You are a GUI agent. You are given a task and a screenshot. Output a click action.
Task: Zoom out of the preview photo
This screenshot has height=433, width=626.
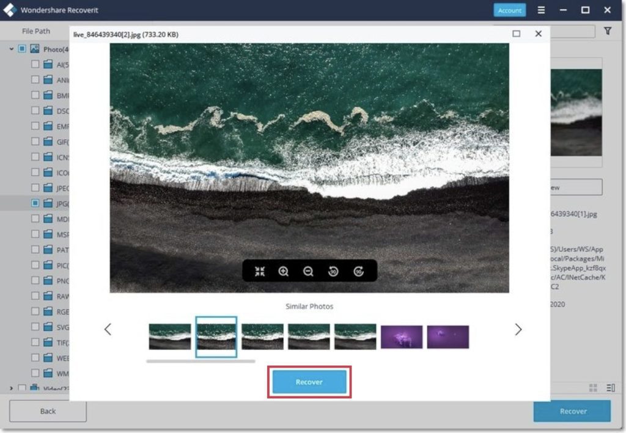[x=308, y=272]
